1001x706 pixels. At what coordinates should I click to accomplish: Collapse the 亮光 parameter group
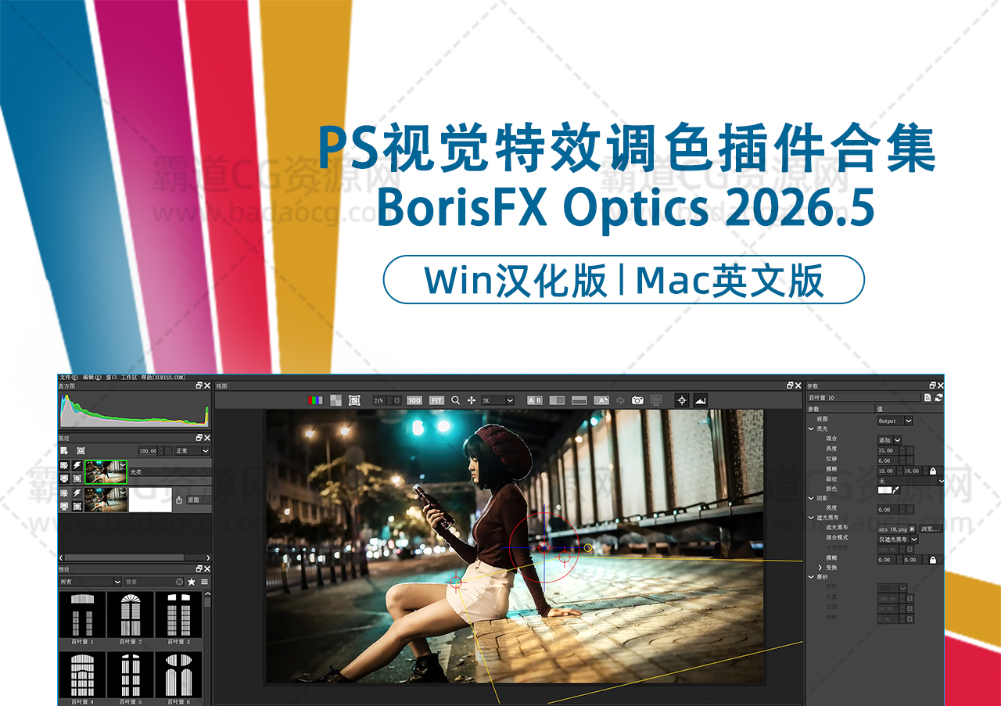(x=811, y=429)
